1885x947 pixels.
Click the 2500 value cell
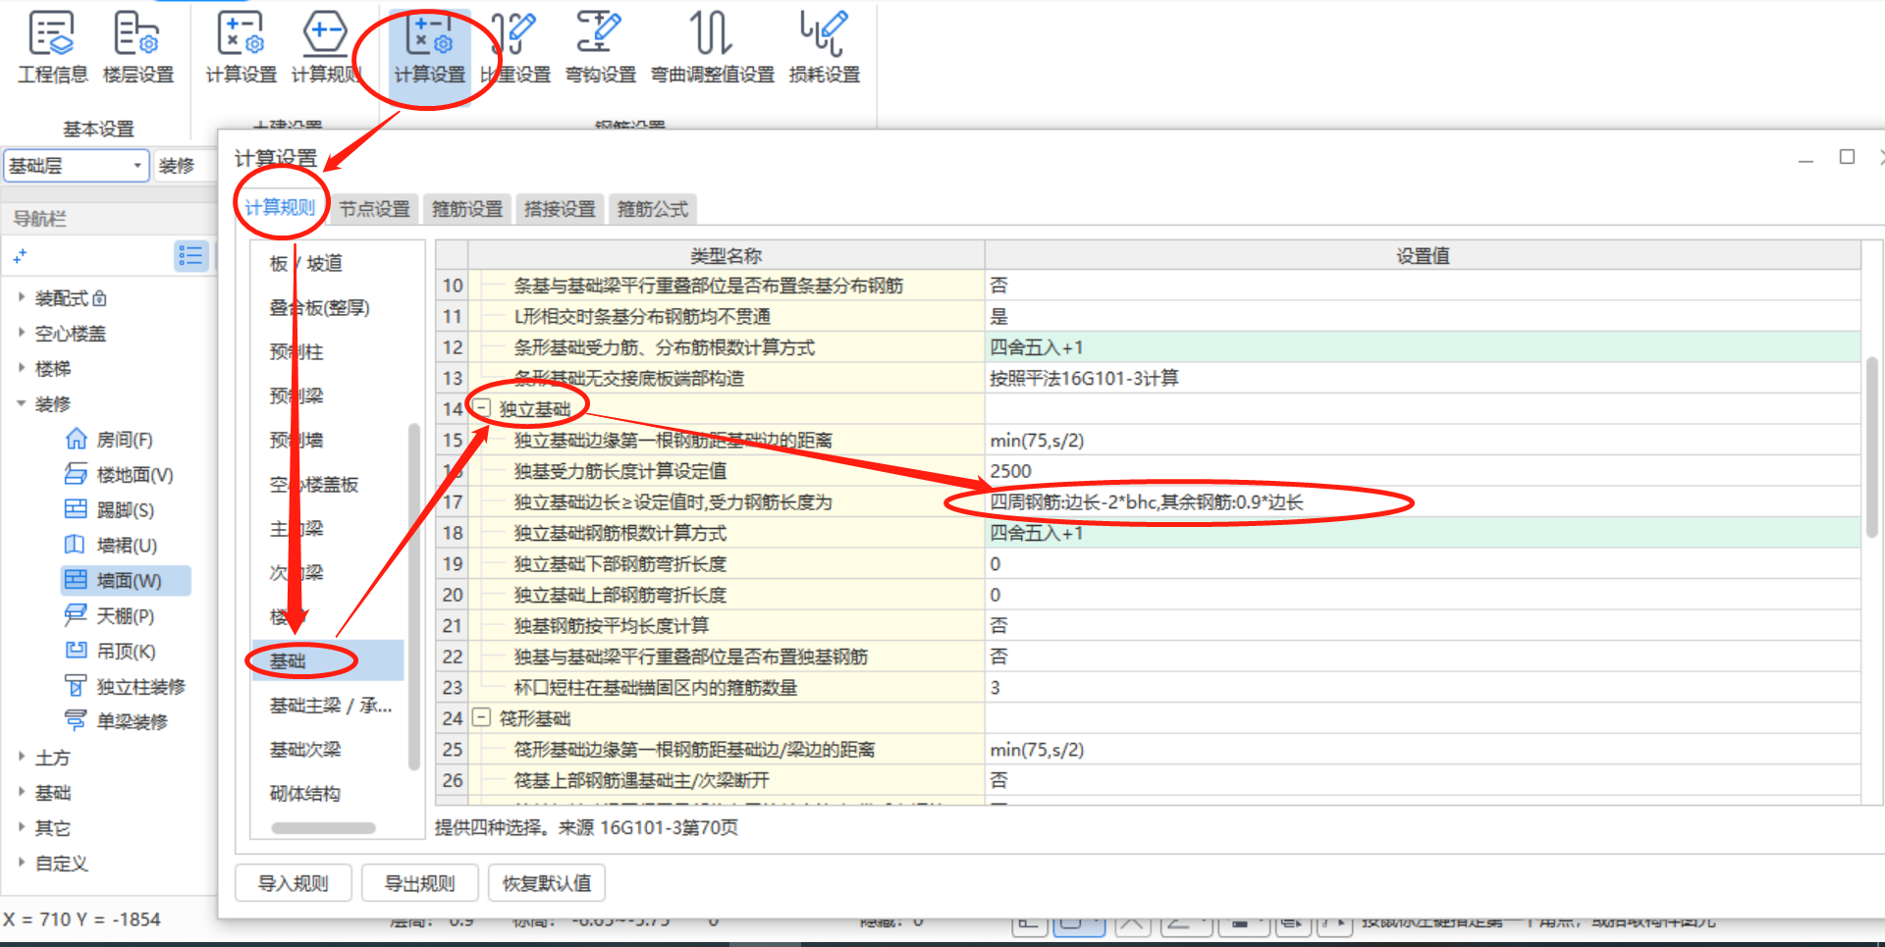click(x=1423, y=471)
